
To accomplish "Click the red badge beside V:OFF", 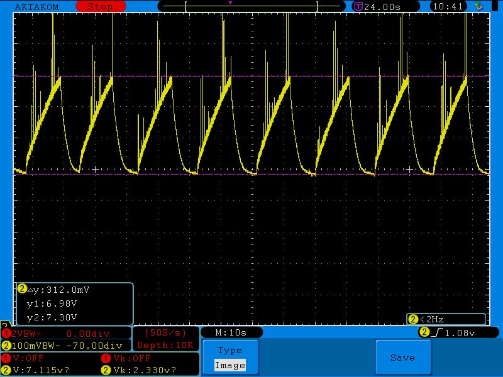I will [6, 358].
